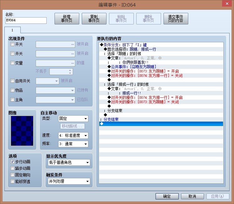234x204 pixels.
Task: Select line [0074:友方排一行] = 关闭
Action: (x=161, y=76)
